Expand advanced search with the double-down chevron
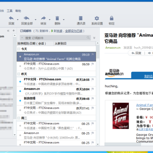This screenshot has height=153, width=153. [x=94, y=38]
